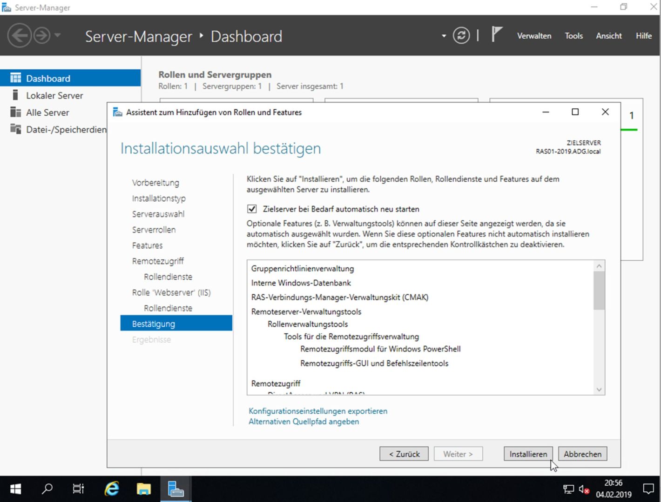Go to the Serverrollen wizard step
661x502 pixels.
pos(154,230)
